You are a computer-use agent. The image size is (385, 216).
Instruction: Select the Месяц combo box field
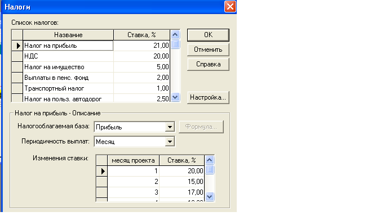[x=134, y=142]
